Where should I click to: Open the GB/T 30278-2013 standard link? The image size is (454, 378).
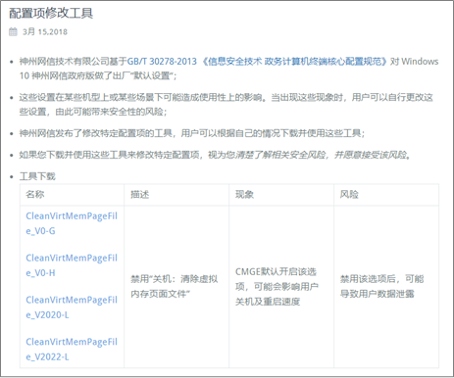(x=257, y=62)
